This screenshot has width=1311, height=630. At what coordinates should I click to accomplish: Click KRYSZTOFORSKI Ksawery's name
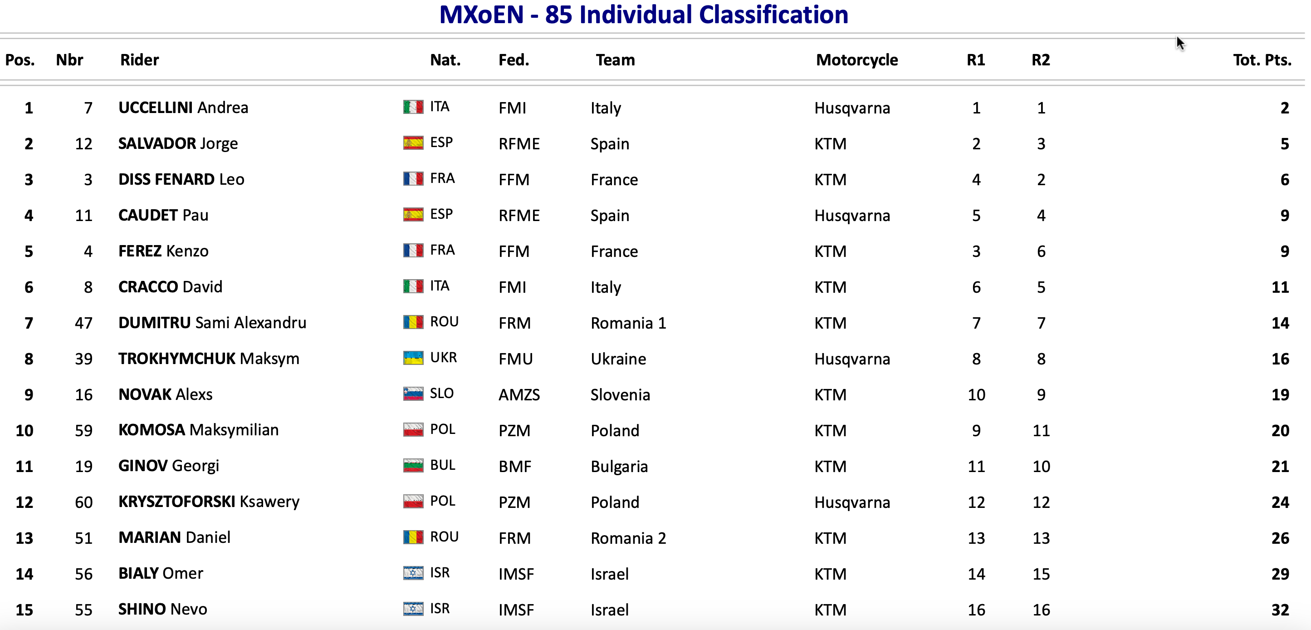209,502
